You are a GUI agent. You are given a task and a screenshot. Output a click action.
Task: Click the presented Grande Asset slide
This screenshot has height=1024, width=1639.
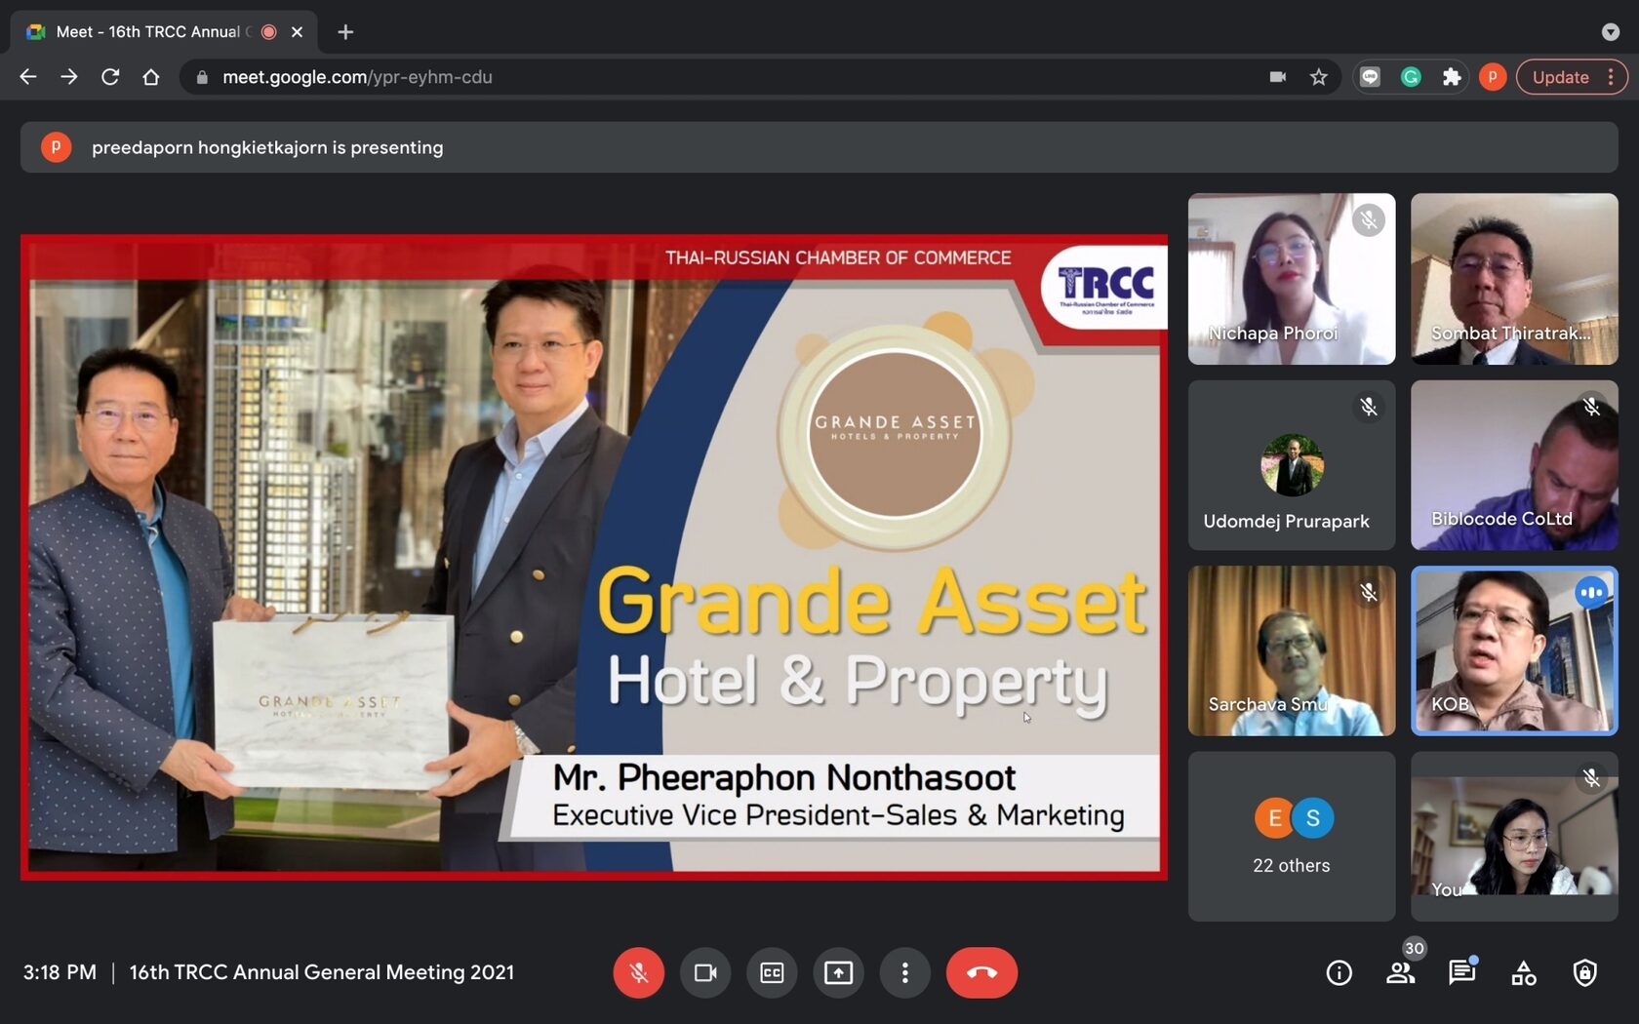click(x=594, y=557)
